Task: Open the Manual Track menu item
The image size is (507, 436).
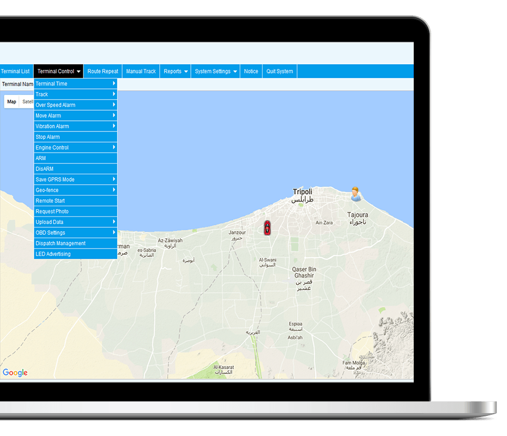Action: (141, 71)
